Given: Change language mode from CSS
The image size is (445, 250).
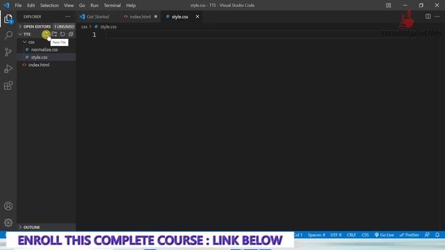Looking at the screenshot, I should [x=365, y=235].
